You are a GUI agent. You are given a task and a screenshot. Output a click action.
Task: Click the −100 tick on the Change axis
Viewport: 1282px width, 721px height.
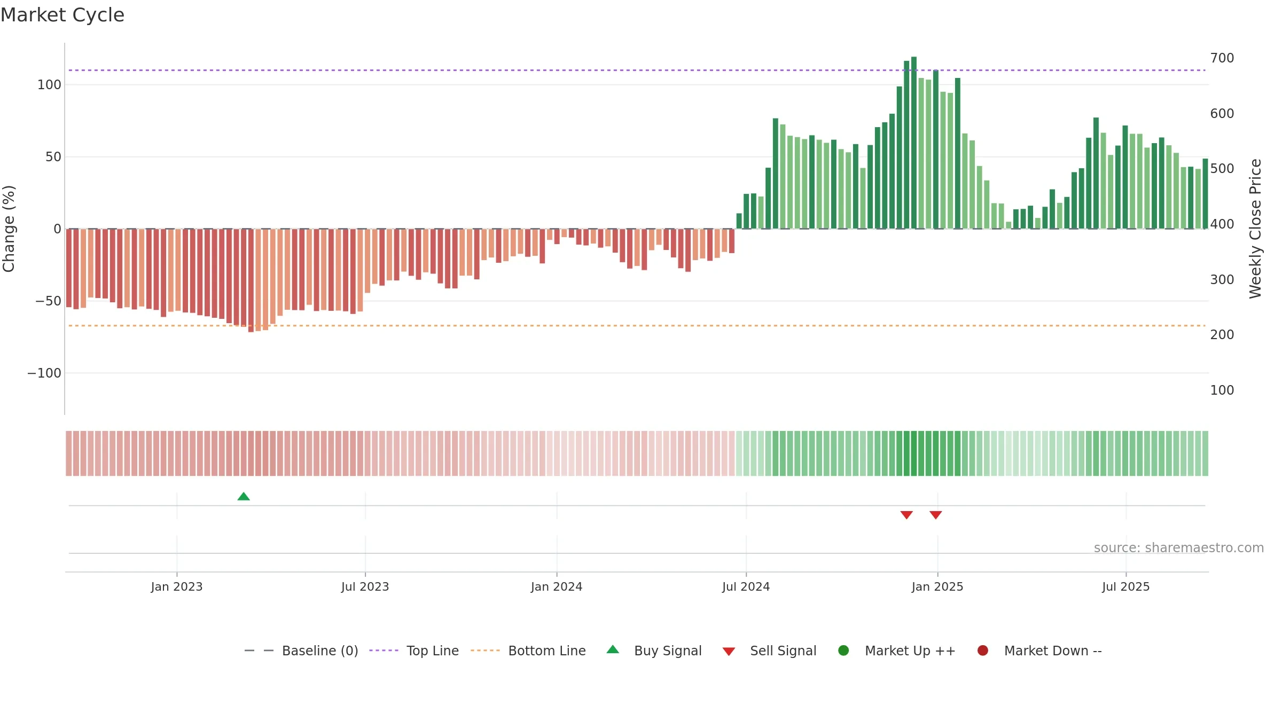(44, 373)
